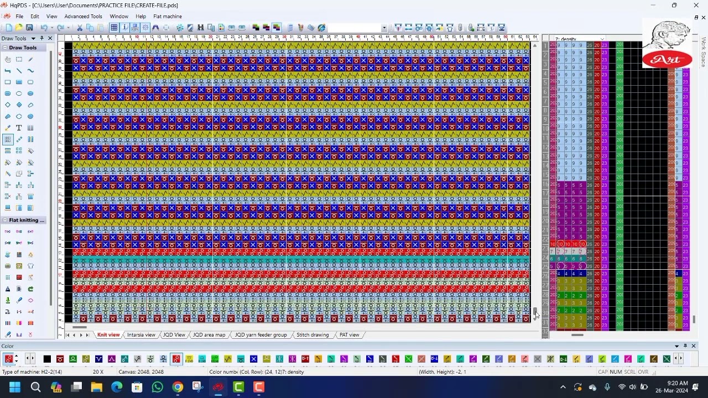708x398 pixels.
Task: Open the Flat machine menu
Action: pyautogui.click(x=168, y=17)
